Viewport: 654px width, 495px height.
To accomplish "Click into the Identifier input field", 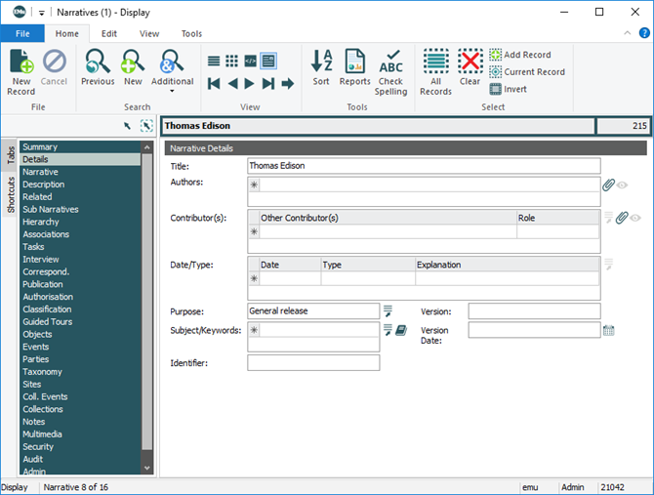I will 313,363.
